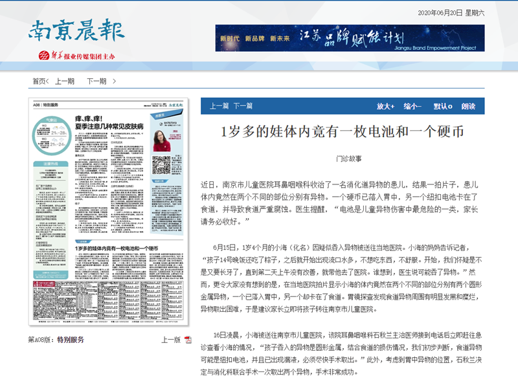Image resolution: width=518 pixels, height=387 pixels.
Task: Navigate to 上一期 previous issue
Action: (x=65, y=82)
